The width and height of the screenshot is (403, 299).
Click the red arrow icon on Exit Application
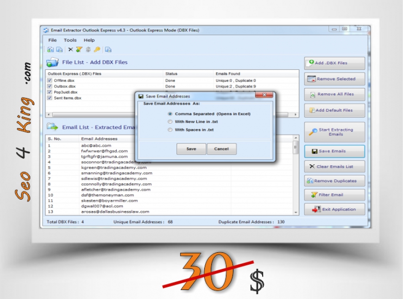tap(316, 209)
